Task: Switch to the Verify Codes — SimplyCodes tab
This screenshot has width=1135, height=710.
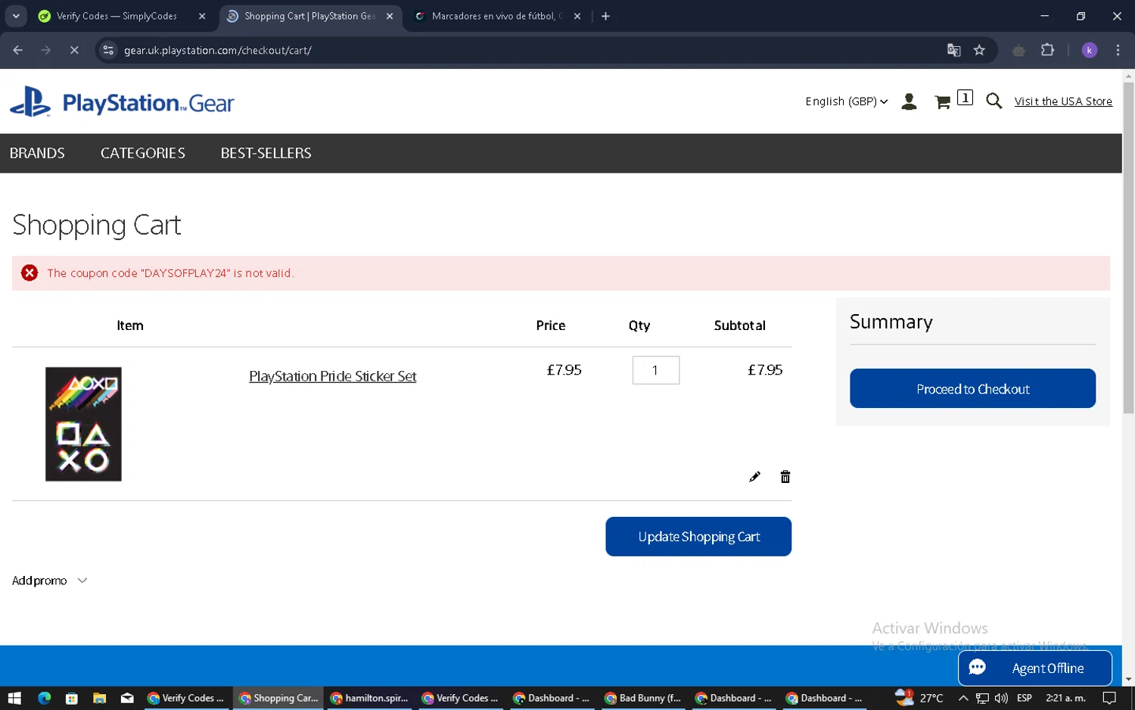Action: (x=117, y=16)
